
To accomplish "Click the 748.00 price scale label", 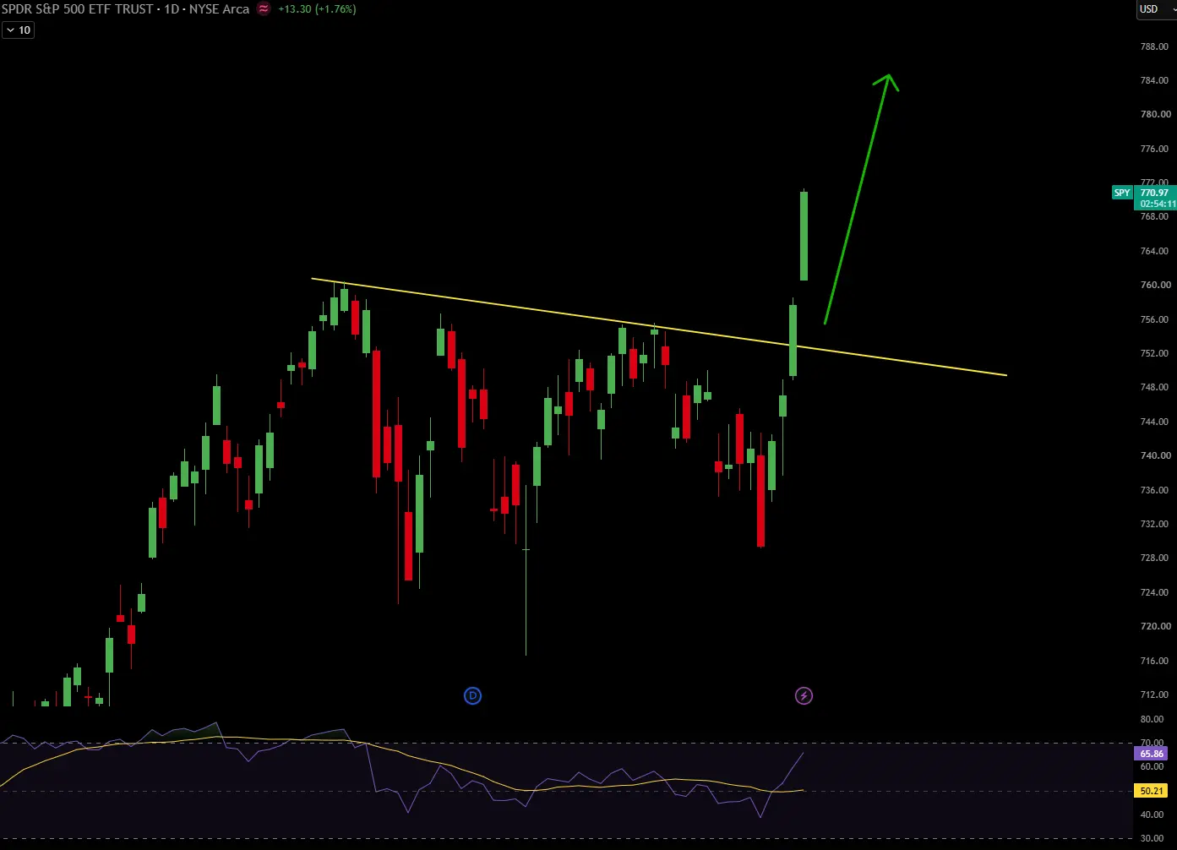I will tap(1155, 387).
